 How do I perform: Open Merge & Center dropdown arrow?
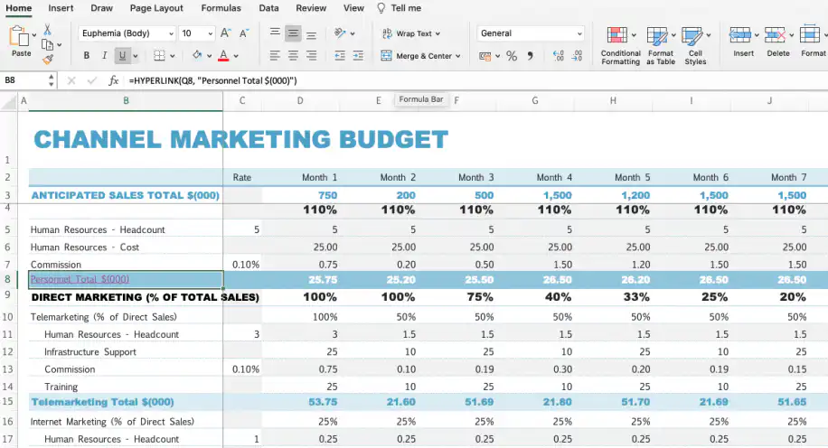457,56
